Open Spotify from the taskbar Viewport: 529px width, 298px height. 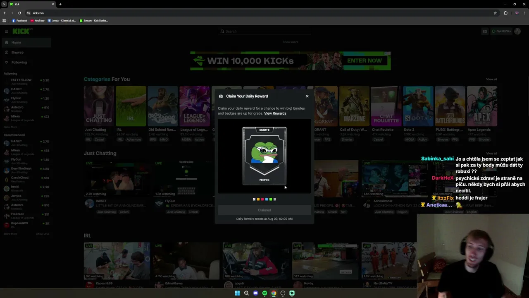click(x=264, y=293)
